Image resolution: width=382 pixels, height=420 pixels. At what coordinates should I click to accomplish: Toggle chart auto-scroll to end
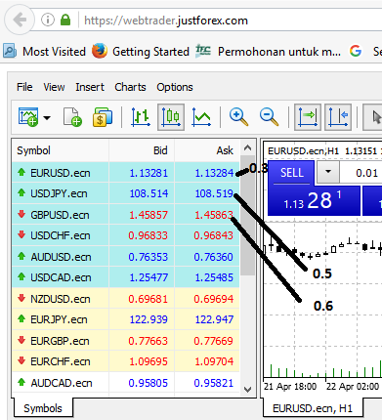(308, 117)
